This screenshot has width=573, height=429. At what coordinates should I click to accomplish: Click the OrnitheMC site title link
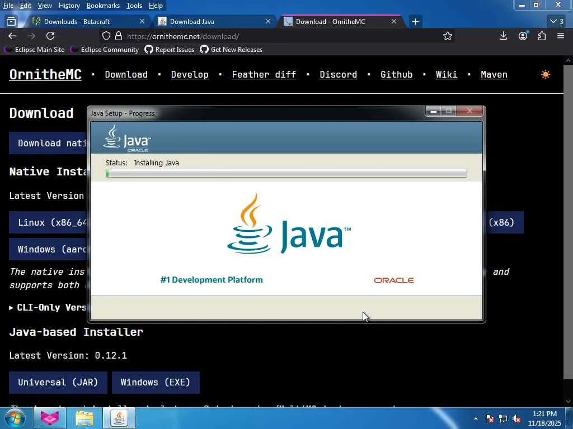[45, 74]
